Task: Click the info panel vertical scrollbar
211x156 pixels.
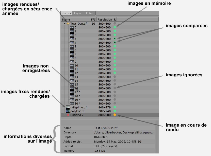Action: tap(157, 137)
